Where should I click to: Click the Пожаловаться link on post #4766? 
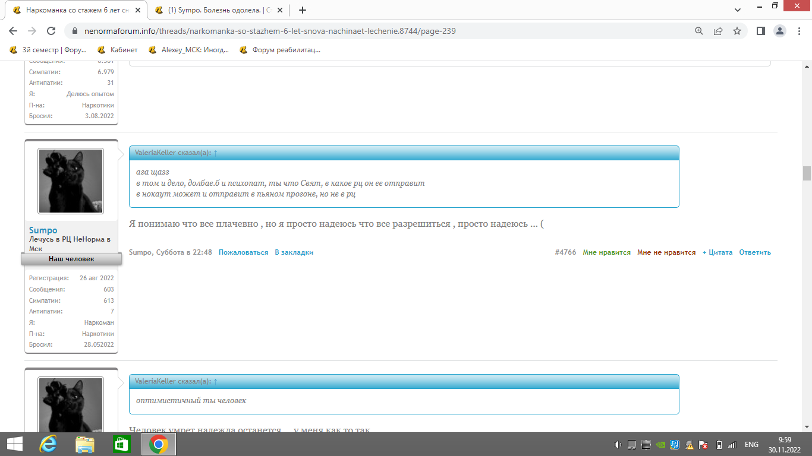(x=243, y=252)
